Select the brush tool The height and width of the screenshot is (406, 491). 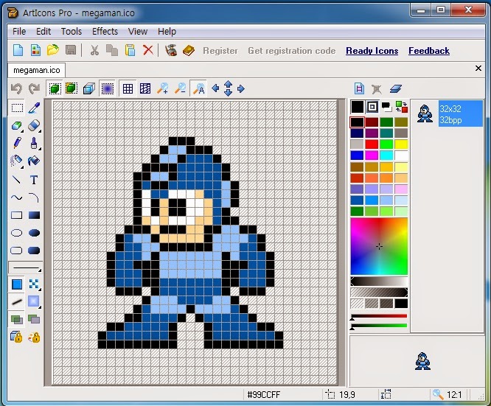click(34, 144)
